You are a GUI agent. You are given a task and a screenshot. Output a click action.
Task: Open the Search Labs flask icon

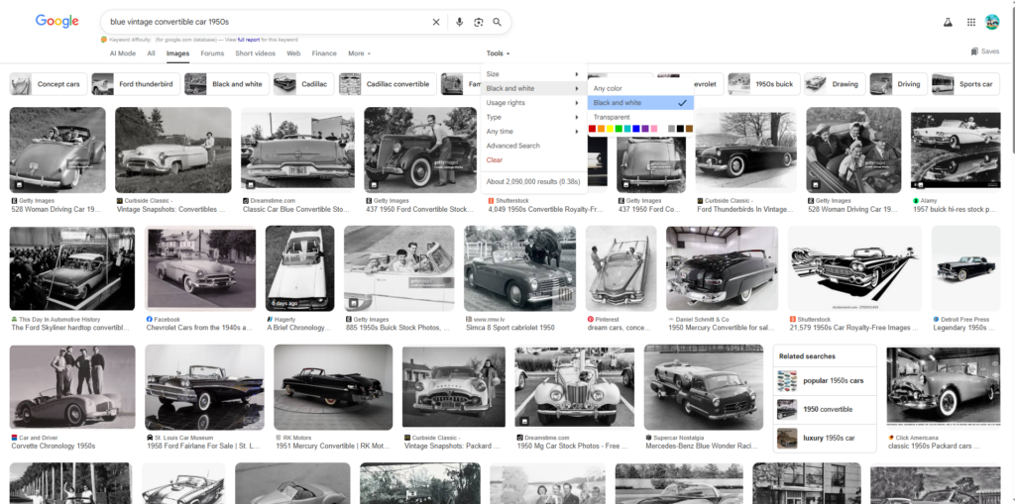[x=948, y=22]
